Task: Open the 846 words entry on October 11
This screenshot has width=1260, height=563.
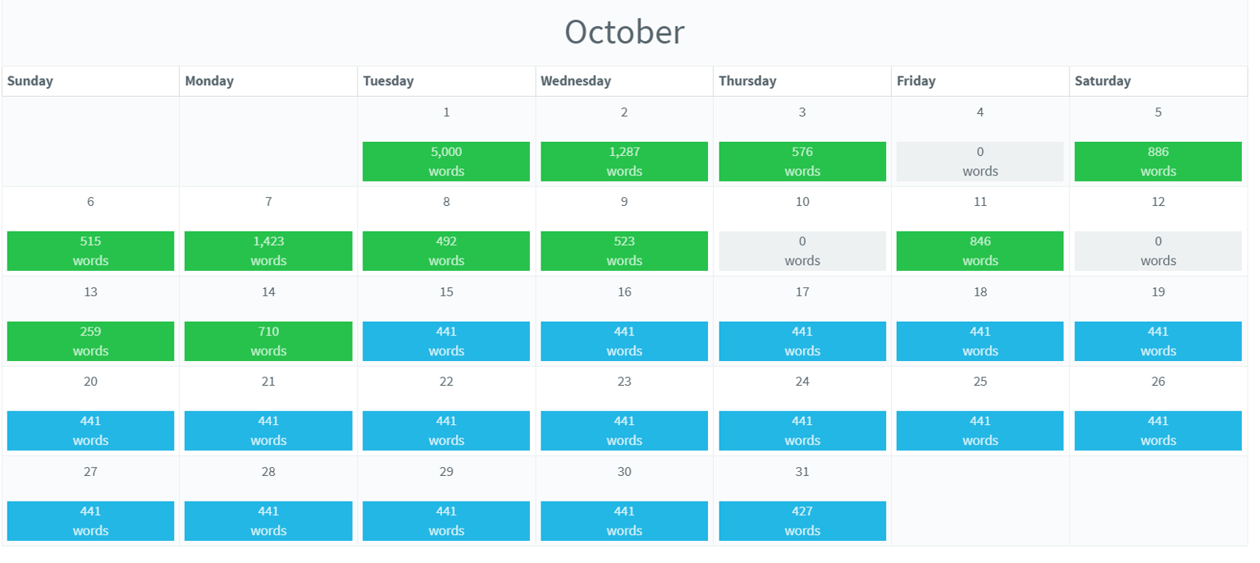Action: pyautogui.click(x=980, y=251)
